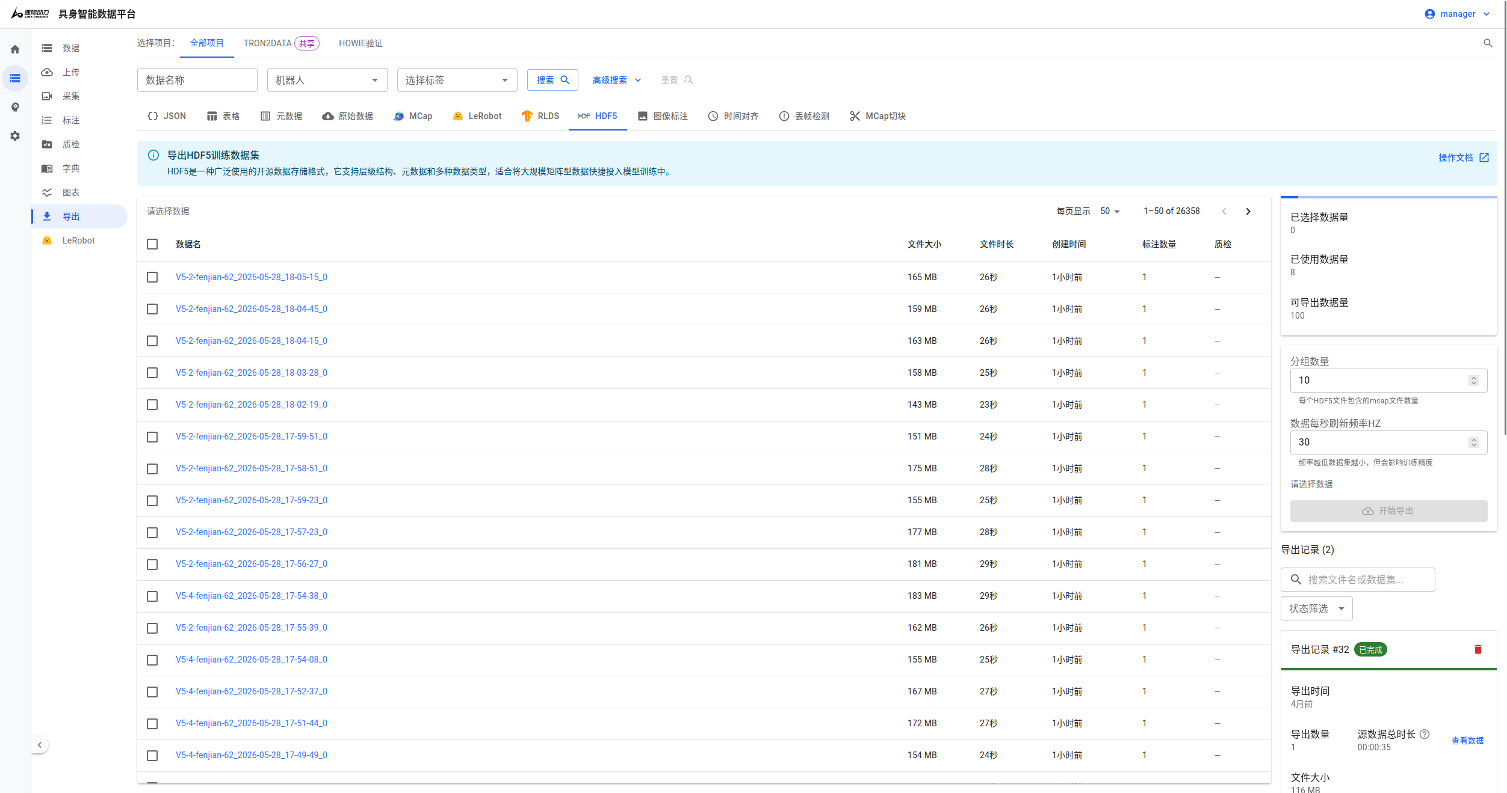Image resolution: width=1507 pixels, height=793 pixels.
Task: Open the search magnifier at top right
Action: [x=1488, y=43]
